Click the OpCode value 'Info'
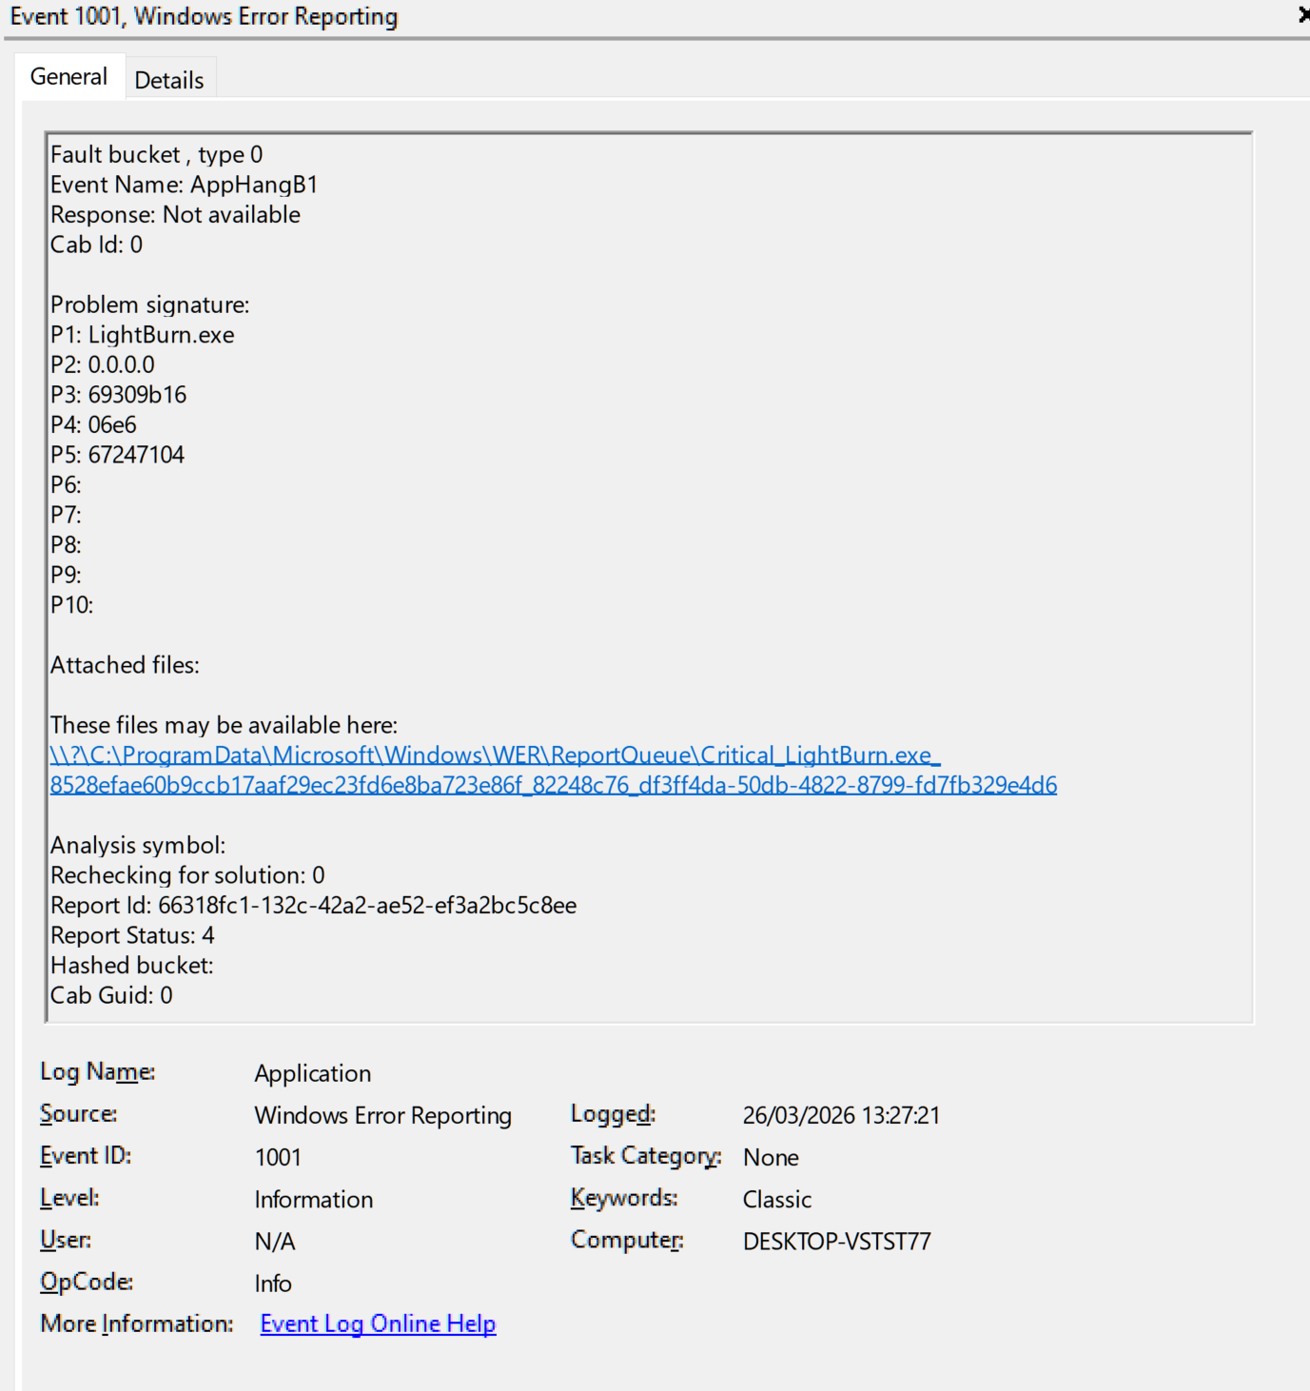The height and width of the screenshot is (1391, 1310). pos(273,1283)
